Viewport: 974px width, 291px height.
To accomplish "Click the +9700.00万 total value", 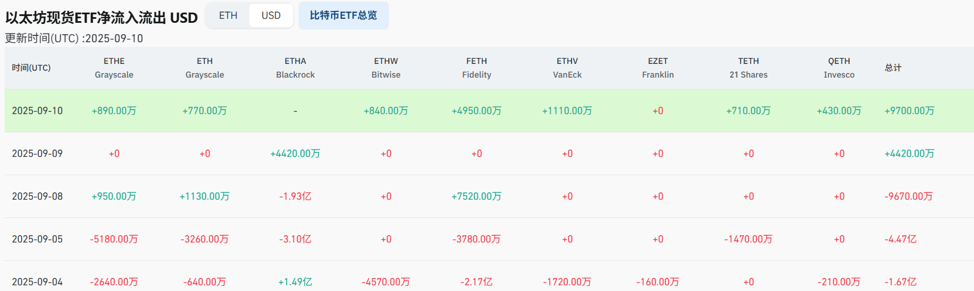I will coord(909,111).
